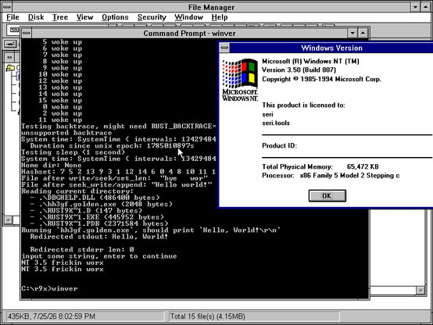433x325 pixels.
Task: Click the 'File after seek_write/append' line
Action: coord(116,184)
